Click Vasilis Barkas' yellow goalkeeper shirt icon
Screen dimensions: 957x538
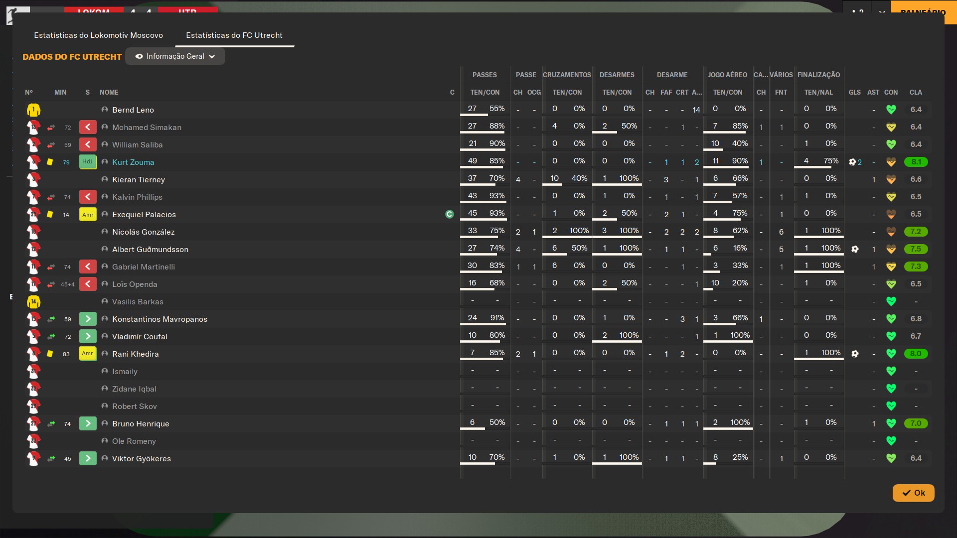point(33,301)
